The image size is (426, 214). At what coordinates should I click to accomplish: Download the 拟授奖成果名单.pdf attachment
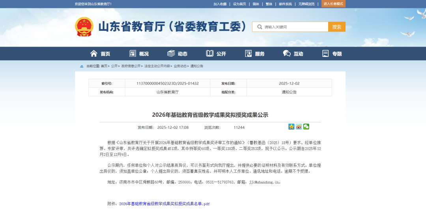click(x=164, y=204)
